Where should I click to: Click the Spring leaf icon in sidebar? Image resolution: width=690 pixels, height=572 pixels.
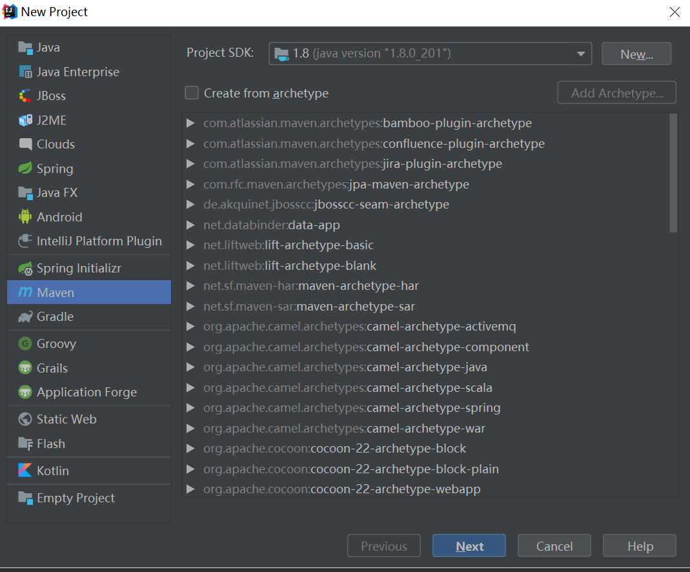tap(25, 169)
